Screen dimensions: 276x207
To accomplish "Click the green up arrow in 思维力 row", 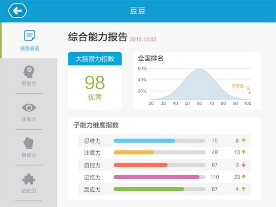I will pos(244,140).
